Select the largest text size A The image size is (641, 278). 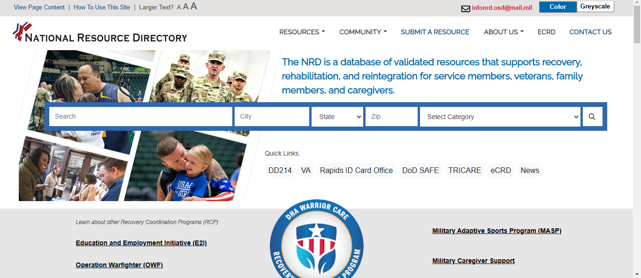(x=194, y=7)
